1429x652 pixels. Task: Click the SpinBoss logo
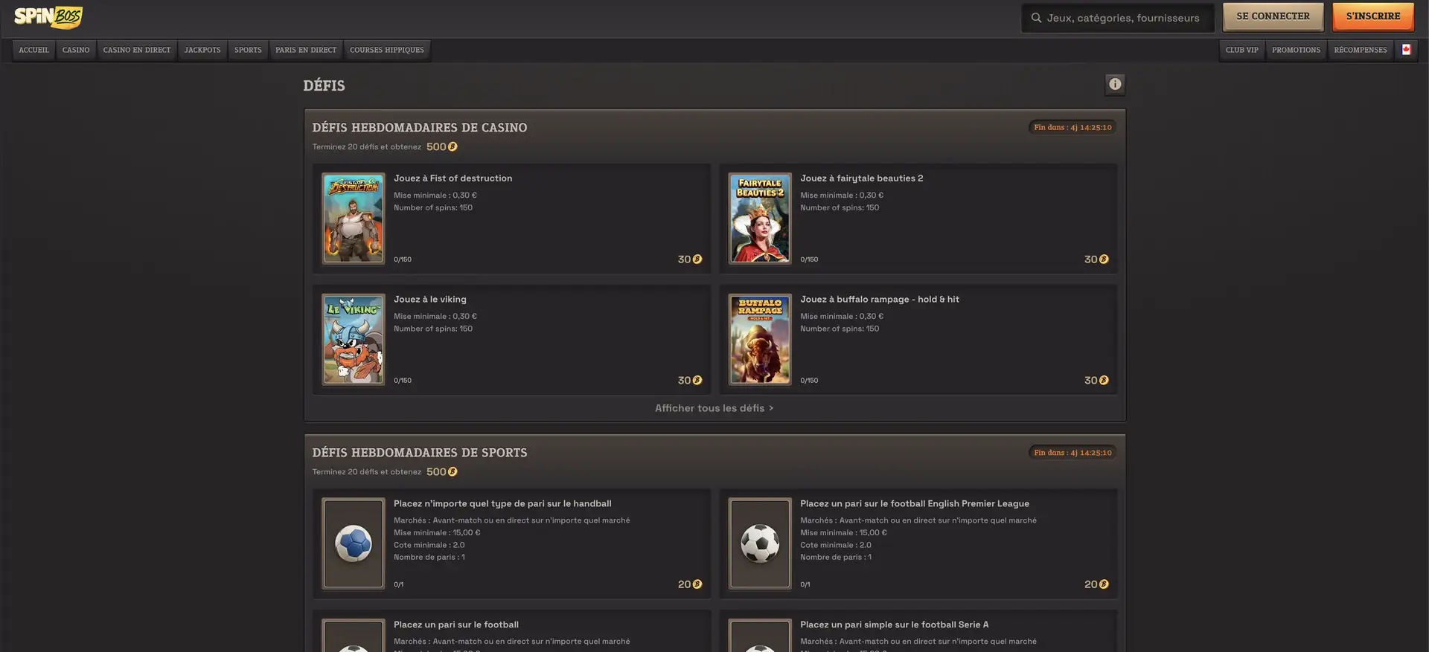click(48, 17)
